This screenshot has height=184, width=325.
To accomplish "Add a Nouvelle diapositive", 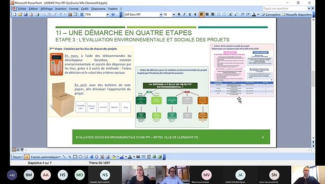I will (x=296, y=14).
